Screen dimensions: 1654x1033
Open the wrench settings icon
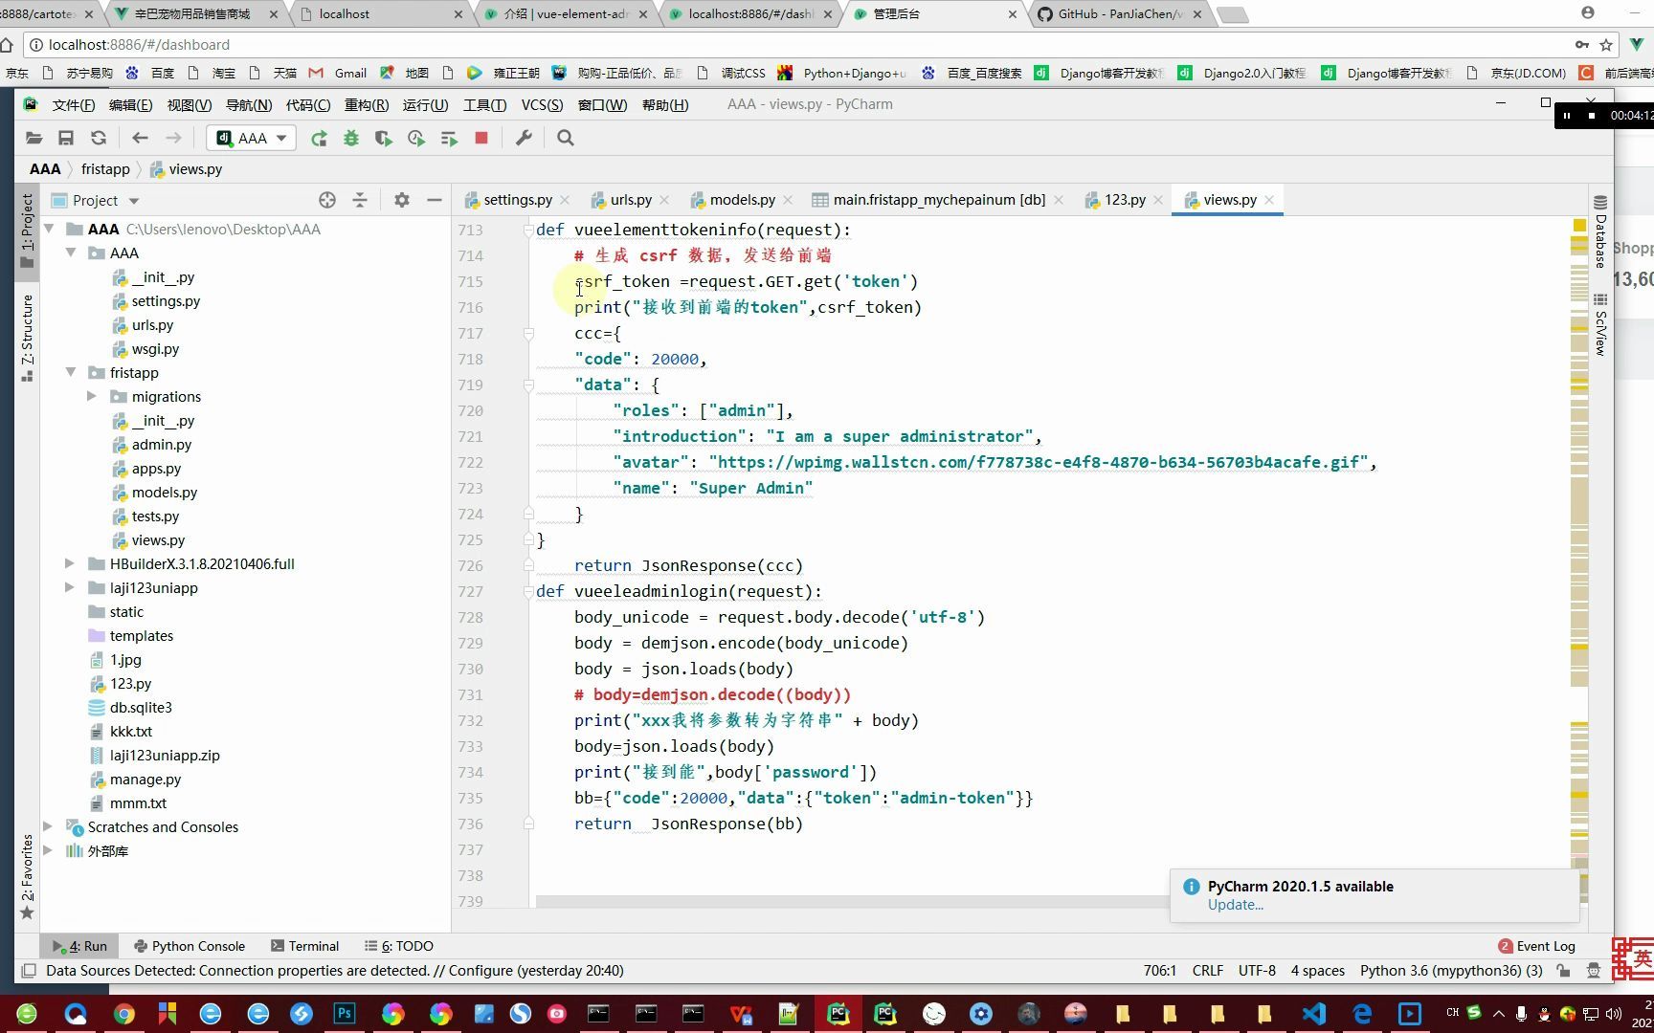click(x=524, y=139)
